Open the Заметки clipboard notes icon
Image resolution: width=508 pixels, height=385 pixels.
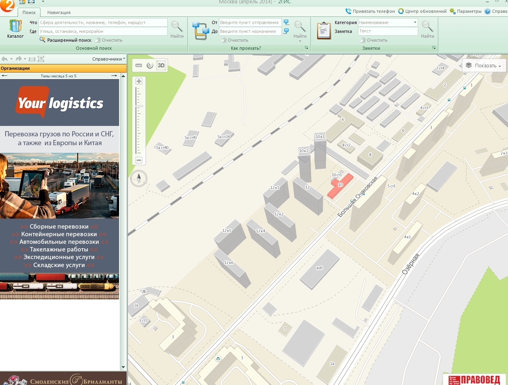[x=324, y=31]
